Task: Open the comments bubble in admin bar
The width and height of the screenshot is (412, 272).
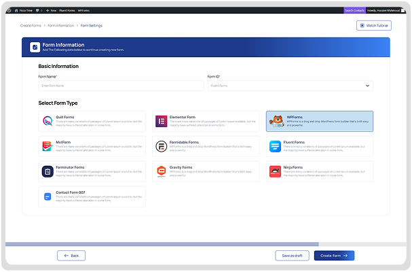Action: [x=39, y=10]
